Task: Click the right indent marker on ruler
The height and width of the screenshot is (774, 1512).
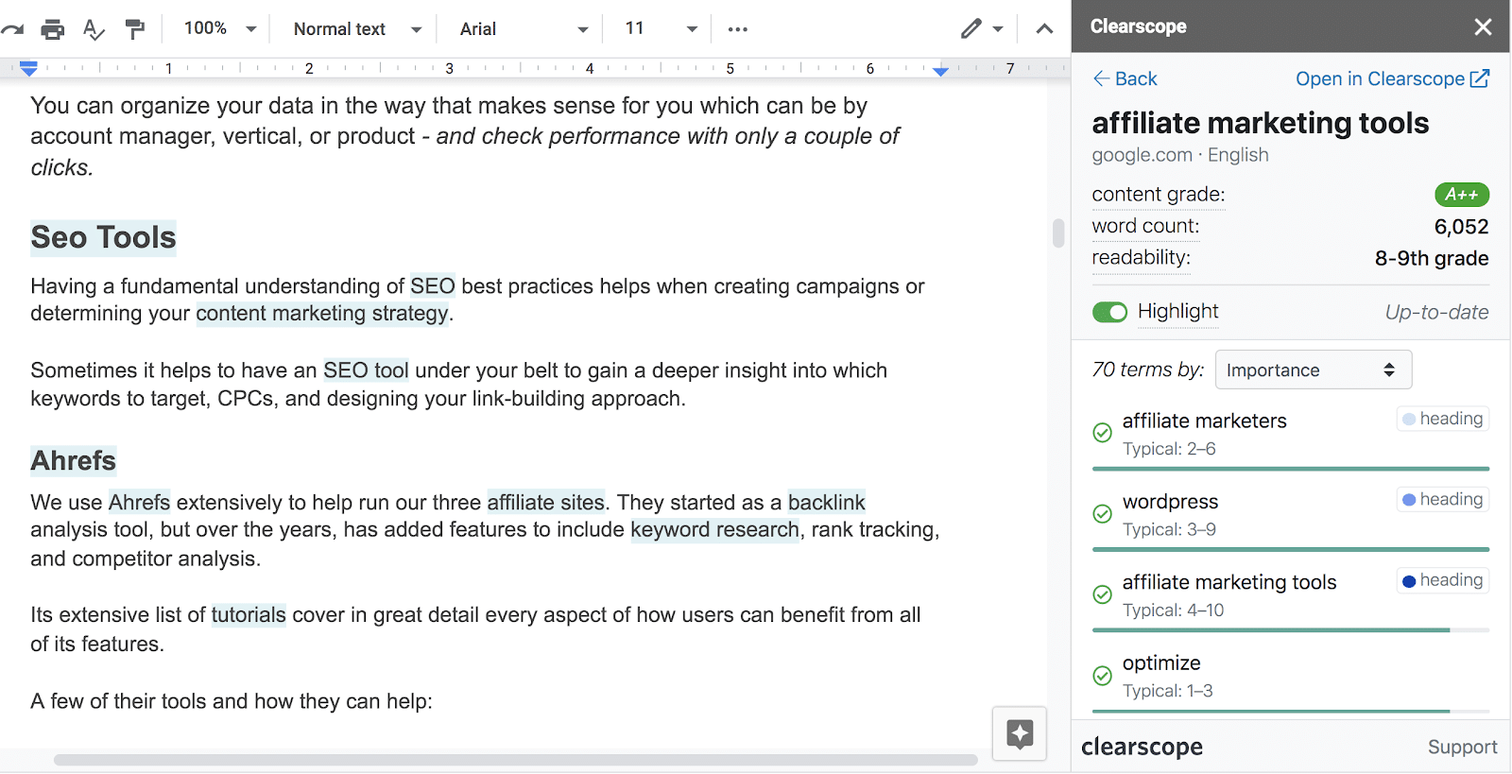Action: (x=940, y=71)
